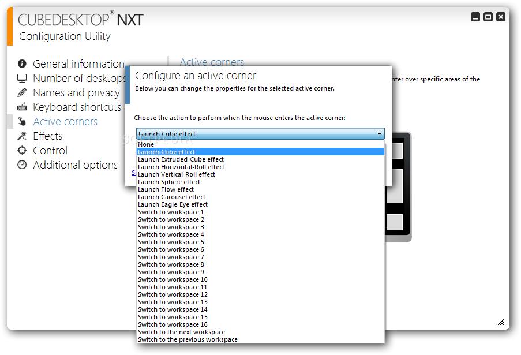The height and width of the screenshot is (355, 521).
Task: Choose Launch Vertical-Roll effect
Action: (x=261, y=174)
